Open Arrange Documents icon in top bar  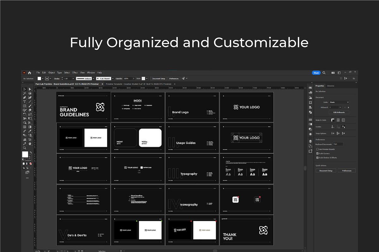pos(333,73)
